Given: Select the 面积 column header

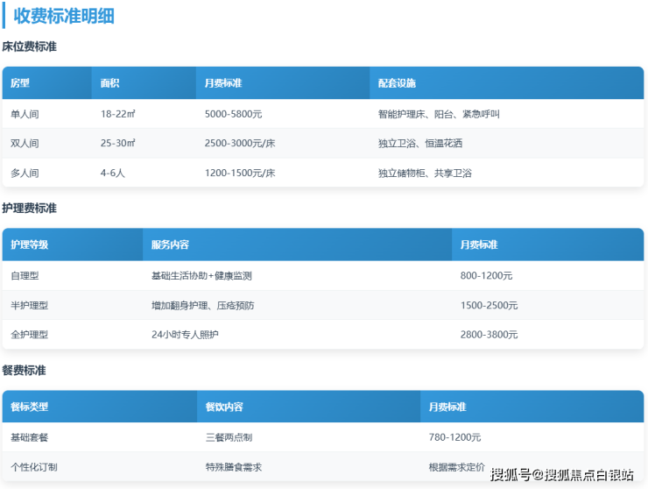Looking at the screenshot, I should [x=109, y=83].
